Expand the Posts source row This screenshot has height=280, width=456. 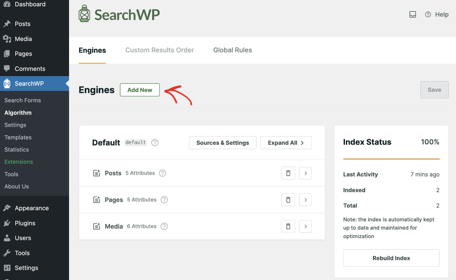tap(306, 173)
